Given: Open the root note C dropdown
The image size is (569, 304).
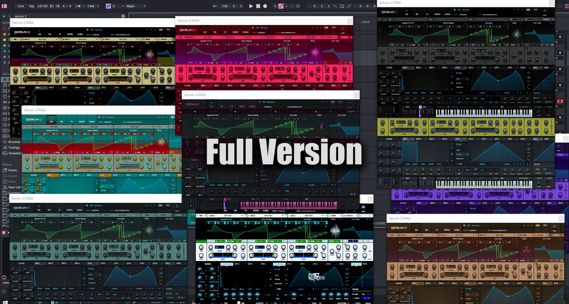Looking at the screenshot, I should pos(117,6).
